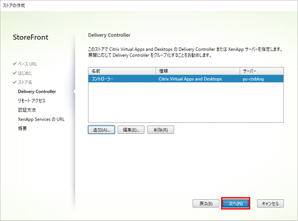The image size is (298, 221).
Task: Go back with the 戻る(B) button
Action: point(206,204)
